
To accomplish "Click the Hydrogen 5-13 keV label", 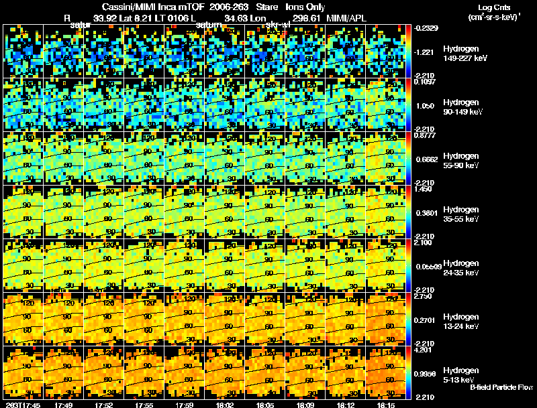I will click(461, 375).
